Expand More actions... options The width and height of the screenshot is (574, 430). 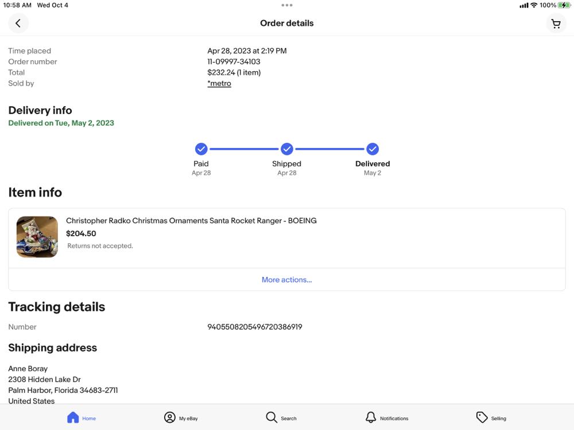pyautogui.click(x=287, y=280)
